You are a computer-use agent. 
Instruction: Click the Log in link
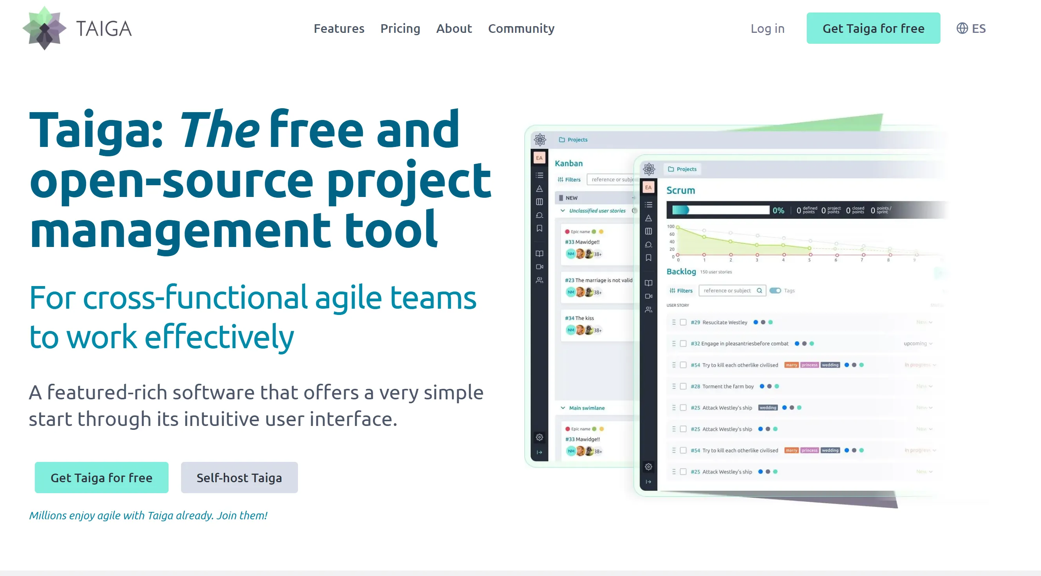pos(767,28)
